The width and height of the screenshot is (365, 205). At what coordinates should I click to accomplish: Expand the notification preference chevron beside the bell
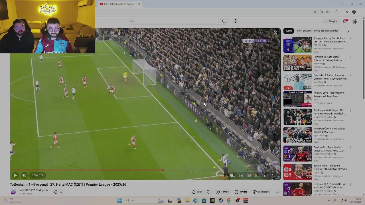(x=61, y=192)
